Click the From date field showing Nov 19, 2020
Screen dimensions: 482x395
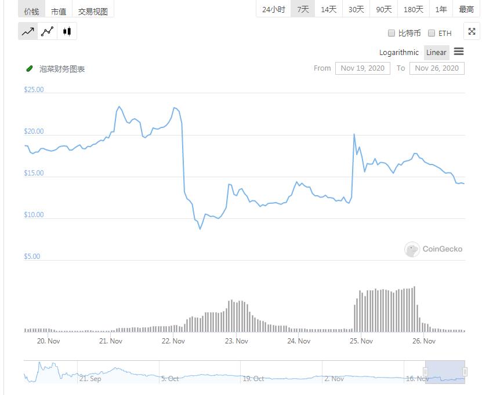click(362, 68)
